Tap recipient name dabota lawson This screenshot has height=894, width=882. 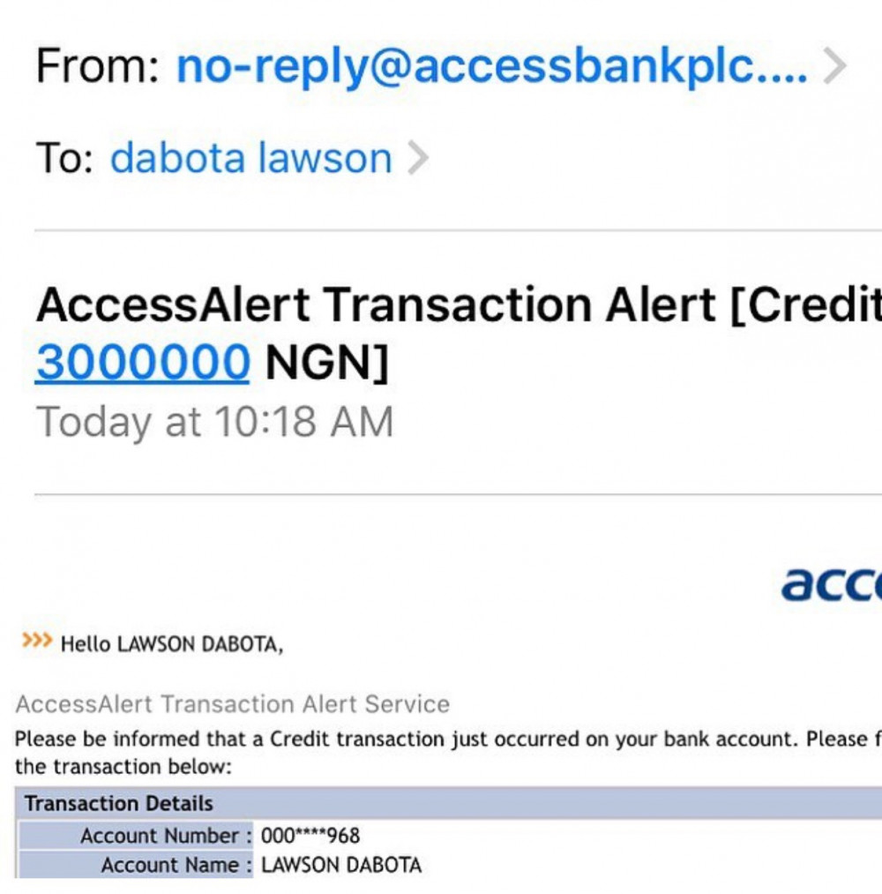(x=250, y=159)
